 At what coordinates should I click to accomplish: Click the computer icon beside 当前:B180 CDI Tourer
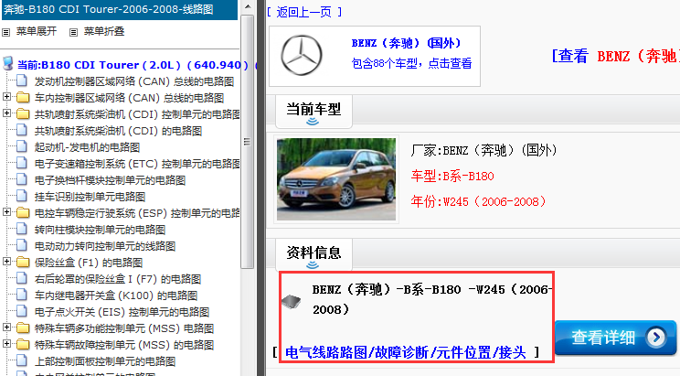8,64
